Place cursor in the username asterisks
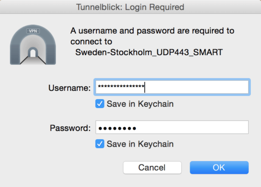This screenshot has width=261, height=187. click(121, 86)
